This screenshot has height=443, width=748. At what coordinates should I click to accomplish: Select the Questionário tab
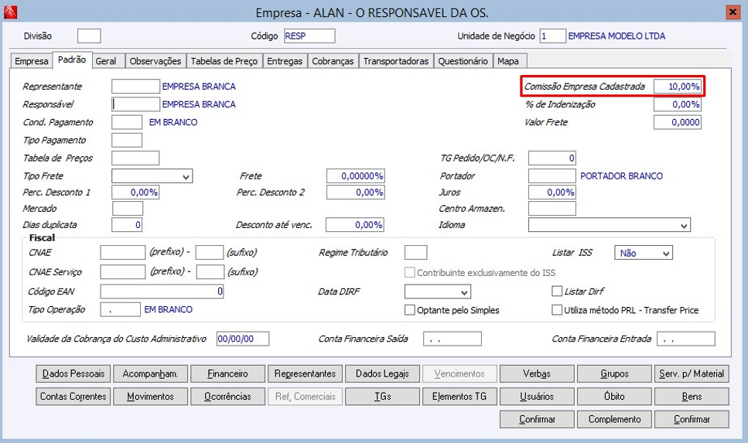point(463,61)
